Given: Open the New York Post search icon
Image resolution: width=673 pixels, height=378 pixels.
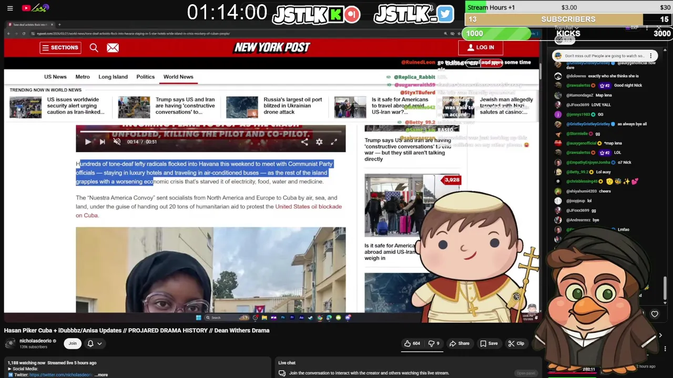Looking at the screenshot, I should 94,48.
